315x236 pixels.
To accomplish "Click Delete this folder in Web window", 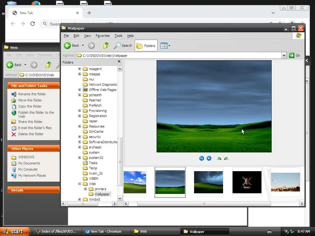I will (x=31, y=134).
